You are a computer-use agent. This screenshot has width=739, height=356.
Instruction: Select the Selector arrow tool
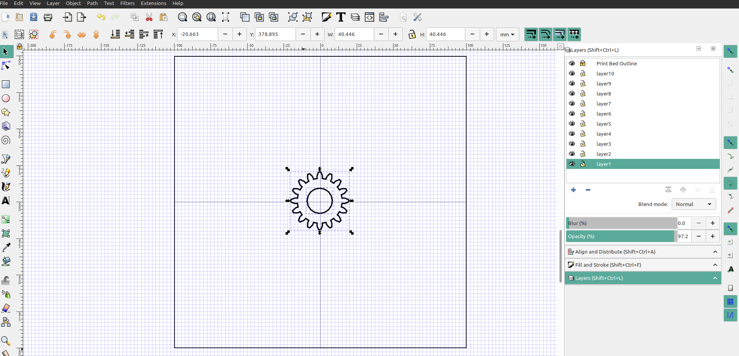point(6,51)
